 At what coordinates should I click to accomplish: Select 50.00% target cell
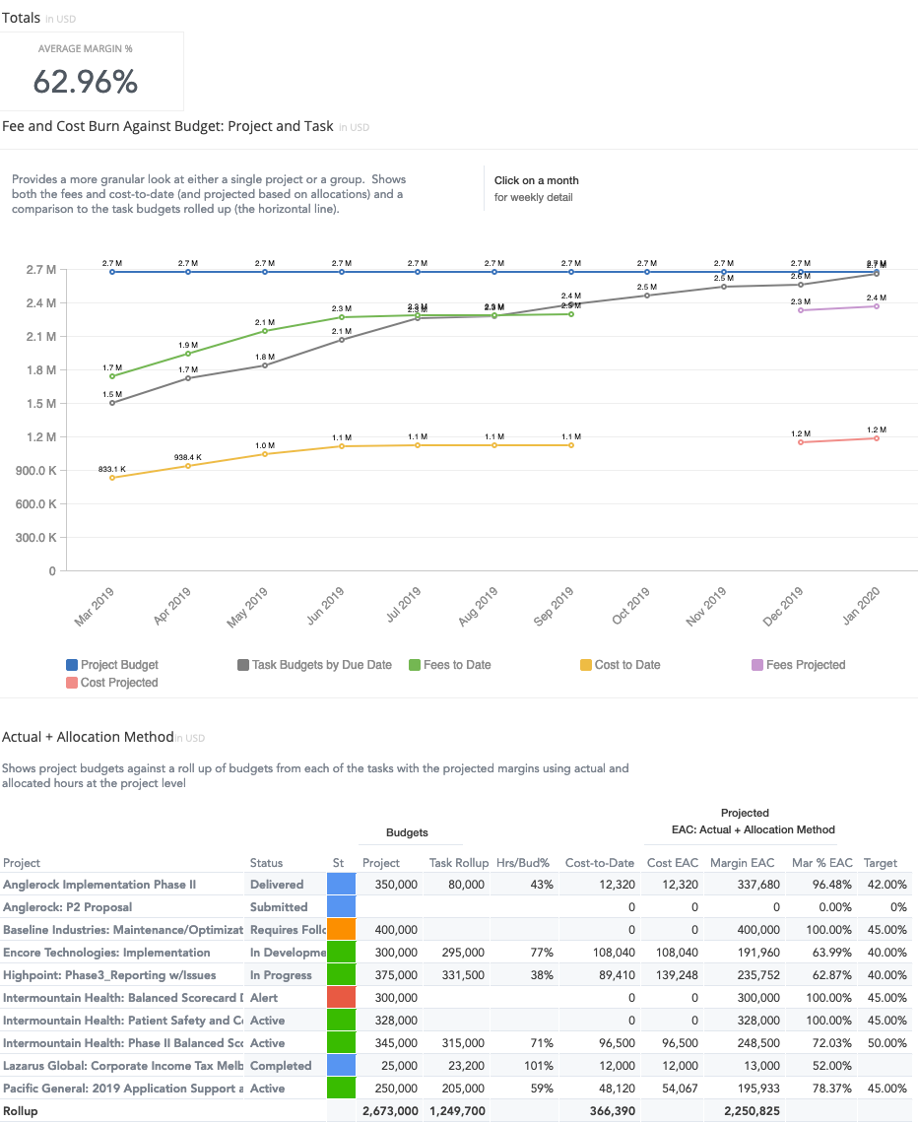(887, 1043)
